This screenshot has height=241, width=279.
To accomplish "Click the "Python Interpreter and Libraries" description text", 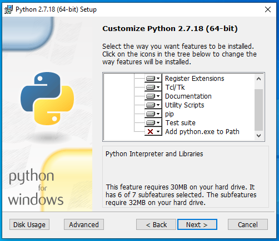I will 155,154.
